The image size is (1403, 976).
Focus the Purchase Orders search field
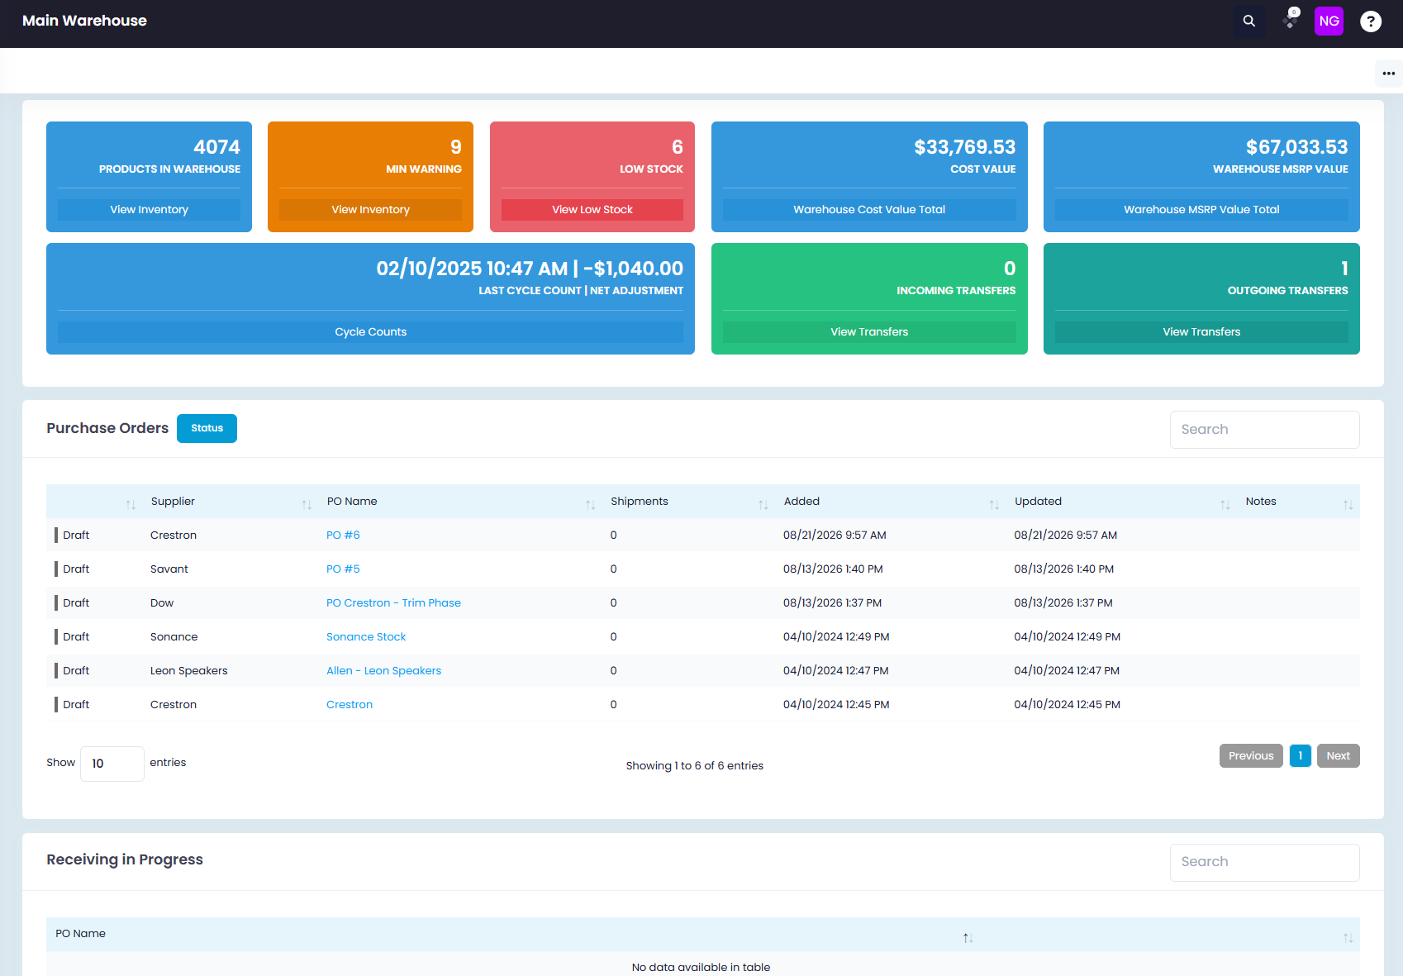tap(1264, 430)
